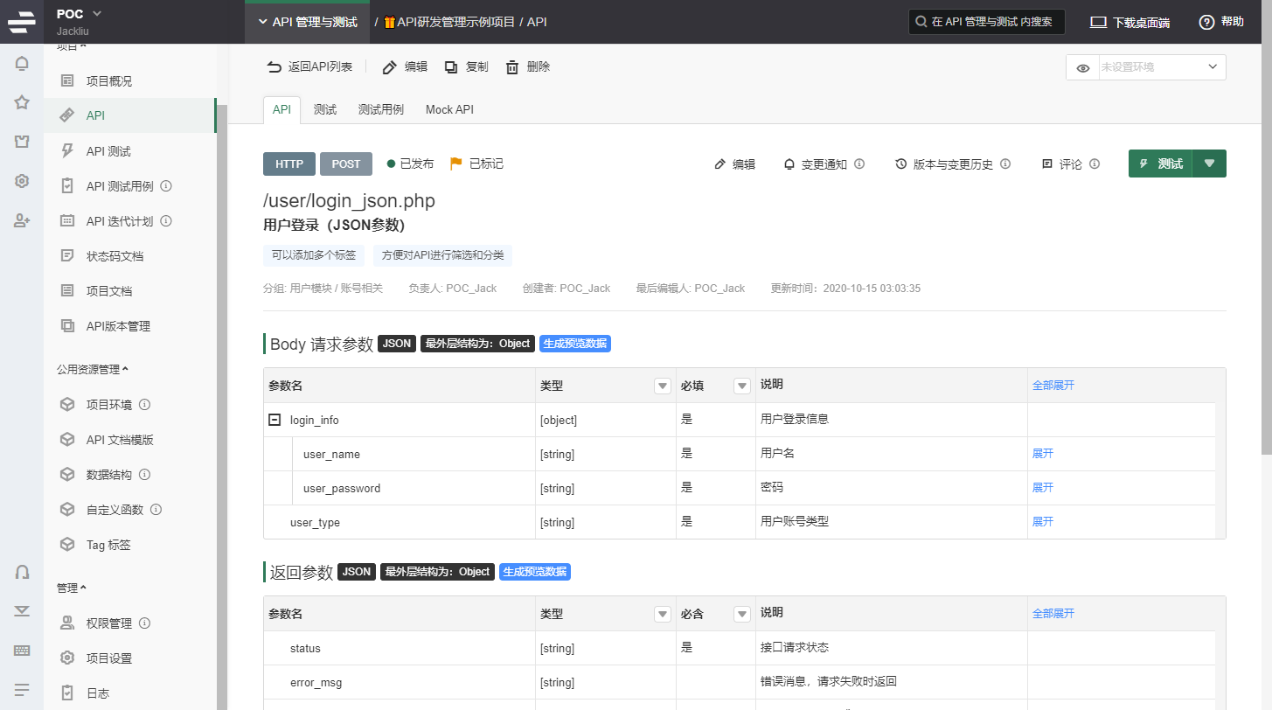Click the star favorites icon in left rail
1272x710 pixels.
[x=22, y=102]
